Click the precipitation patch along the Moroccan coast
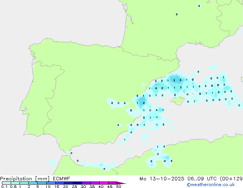The height and width of the screenshot is (188, 243). tap(100, 165)
